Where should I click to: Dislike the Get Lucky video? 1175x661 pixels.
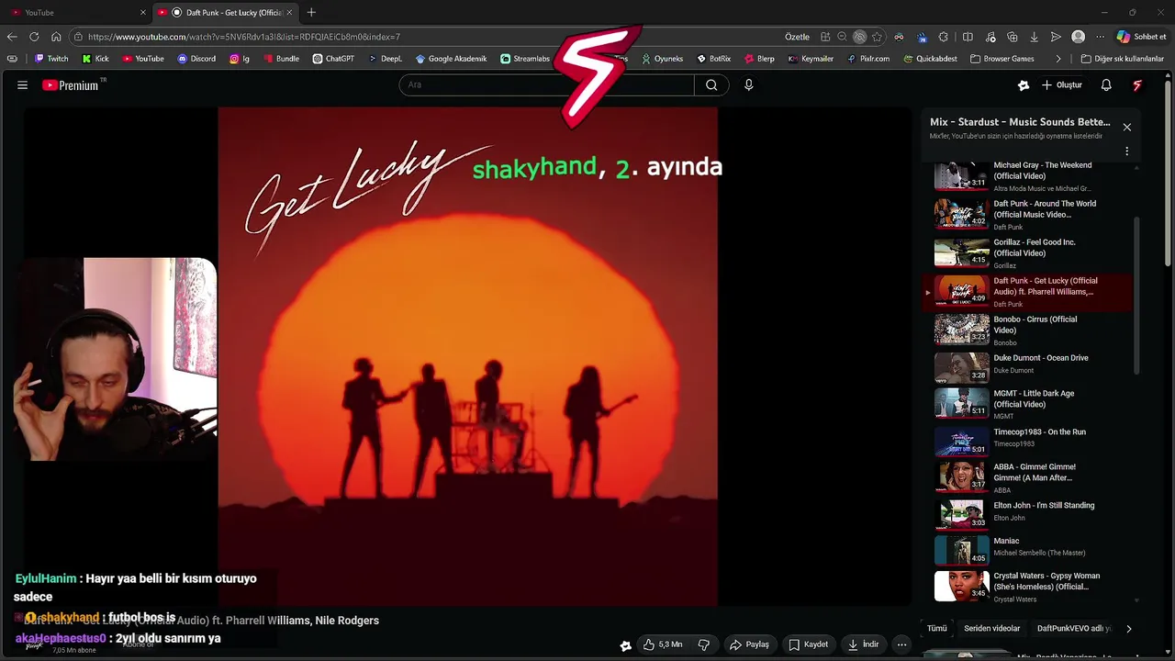point(704,644)
